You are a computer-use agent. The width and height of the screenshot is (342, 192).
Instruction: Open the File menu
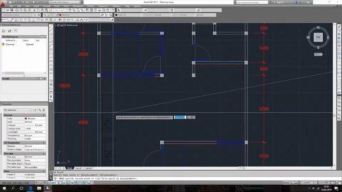[x=11, y=6]
